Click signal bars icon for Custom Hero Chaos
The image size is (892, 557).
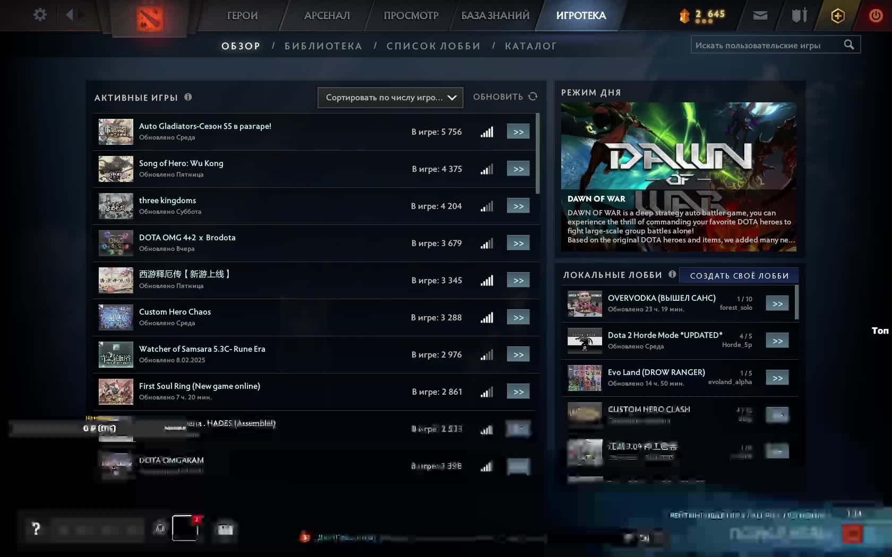pos(487,317)
